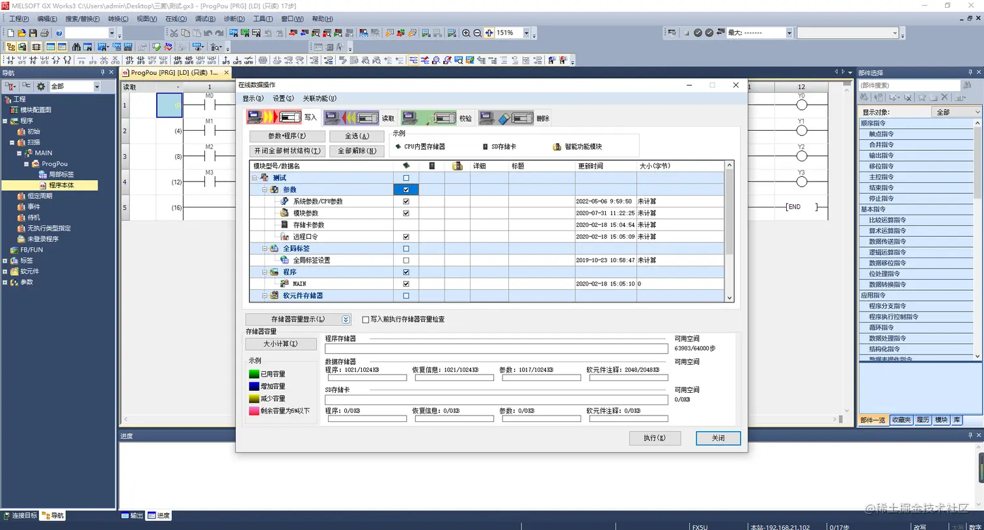This screenshot has width=984, height=530.
Task: Click the blue Help question mark icon
Action: 59,33
